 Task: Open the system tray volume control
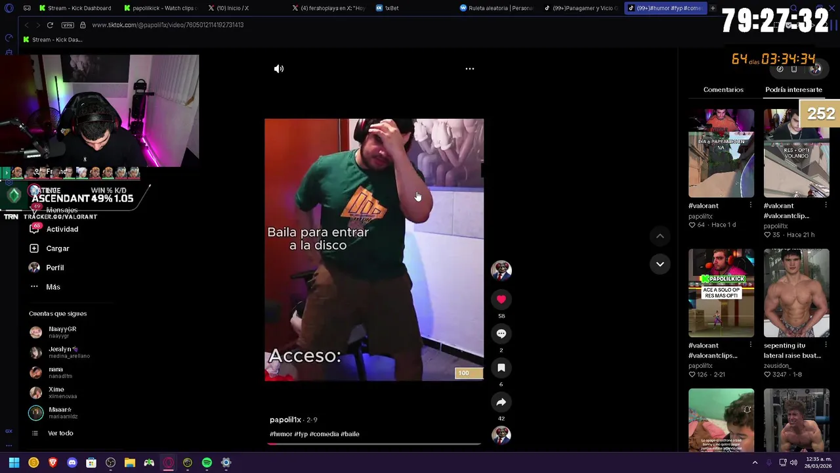pos(793,462)
